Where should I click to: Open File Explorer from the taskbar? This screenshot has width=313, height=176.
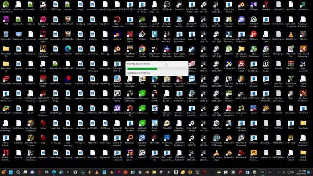tap(154, 172)
